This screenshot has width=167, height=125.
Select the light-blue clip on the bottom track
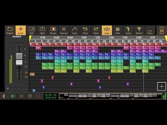click(x=33, y=91)
